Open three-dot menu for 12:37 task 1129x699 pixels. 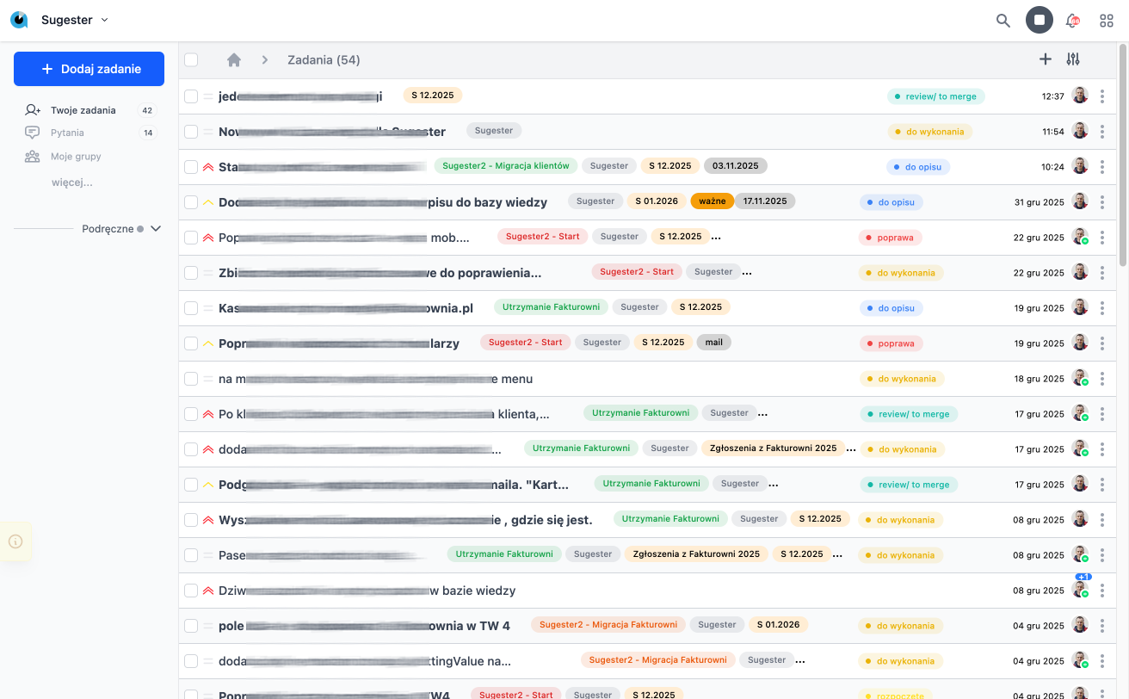pos(1102,96)
